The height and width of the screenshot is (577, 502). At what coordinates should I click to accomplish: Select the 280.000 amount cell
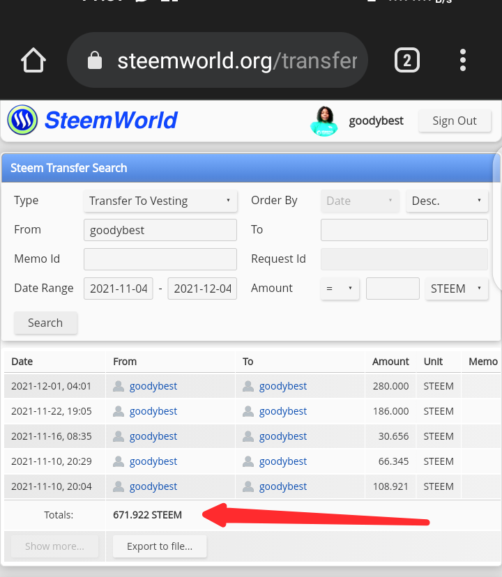[390, 386]
